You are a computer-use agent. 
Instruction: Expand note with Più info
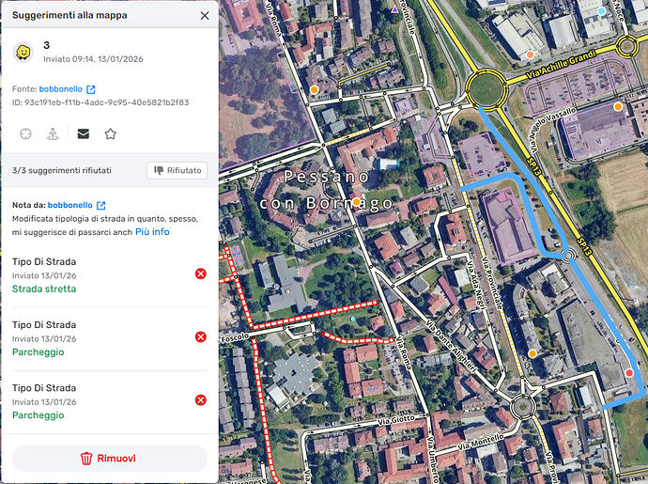pos(152,231)
